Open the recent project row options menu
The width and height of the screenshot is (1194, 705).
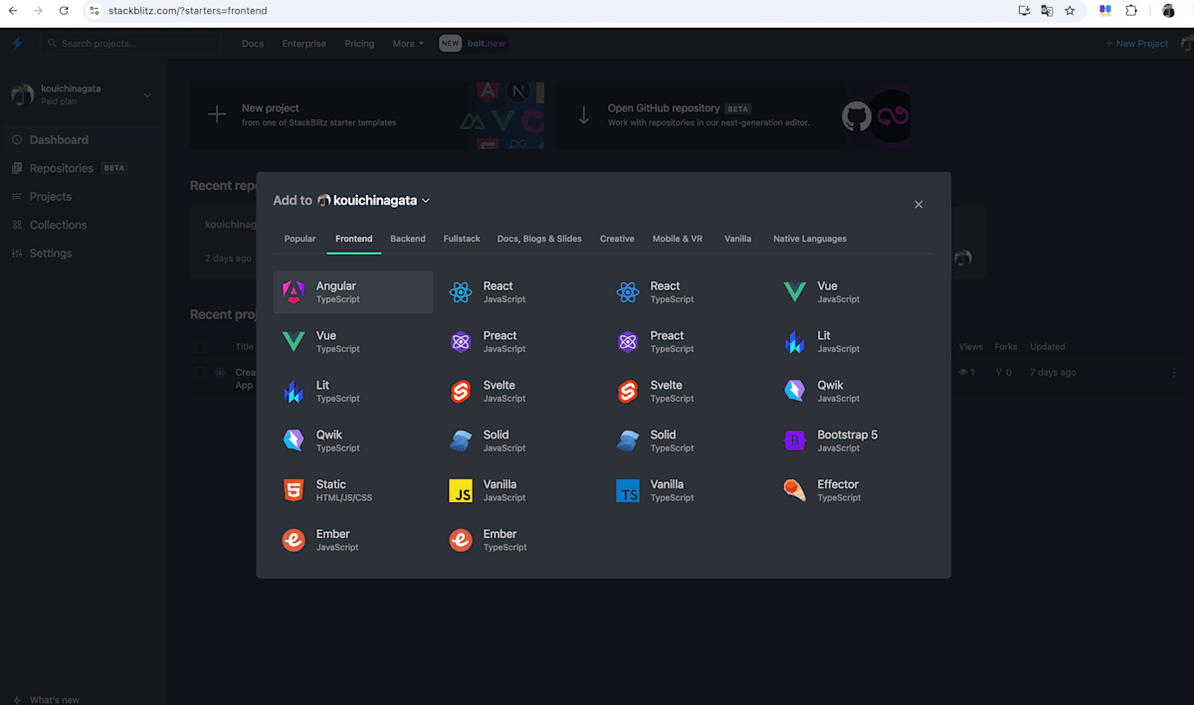click(x=1173, y=373)
